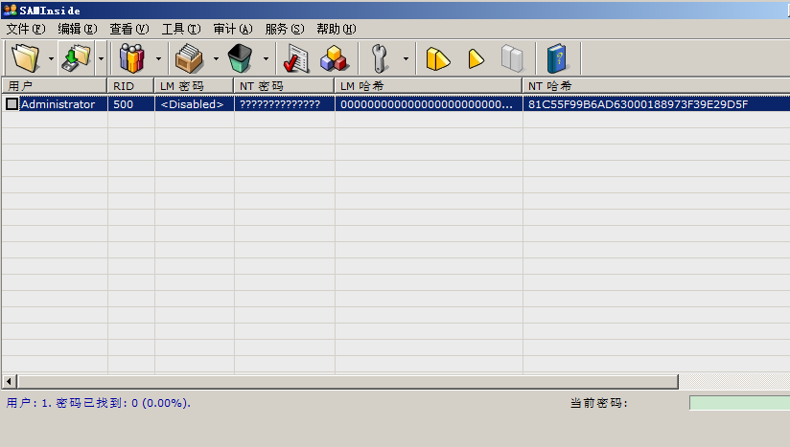The height and width of the screenshot is (447, 790).
Task: Click the export box toolbar icon
Action: coord(190,58)
